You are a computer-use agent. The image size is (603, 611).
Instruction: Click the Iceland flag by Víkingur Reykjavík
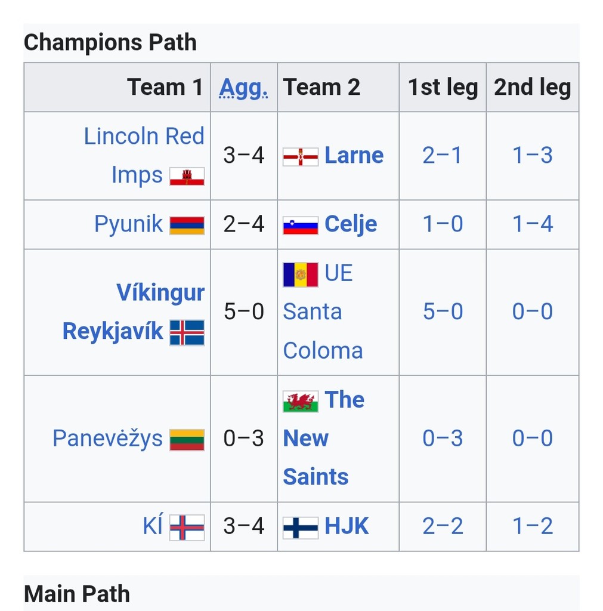pos(187,333)
